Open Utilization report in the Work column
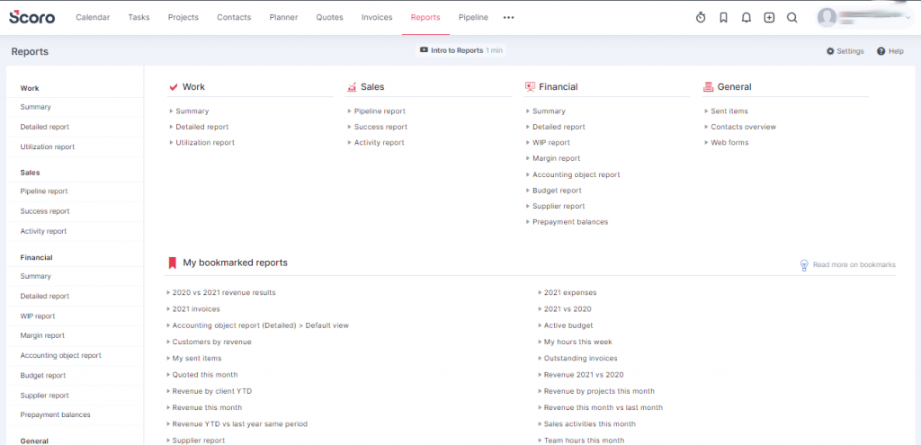The width and height of the screenshot is (921, 445). click(x=205, y=143)
